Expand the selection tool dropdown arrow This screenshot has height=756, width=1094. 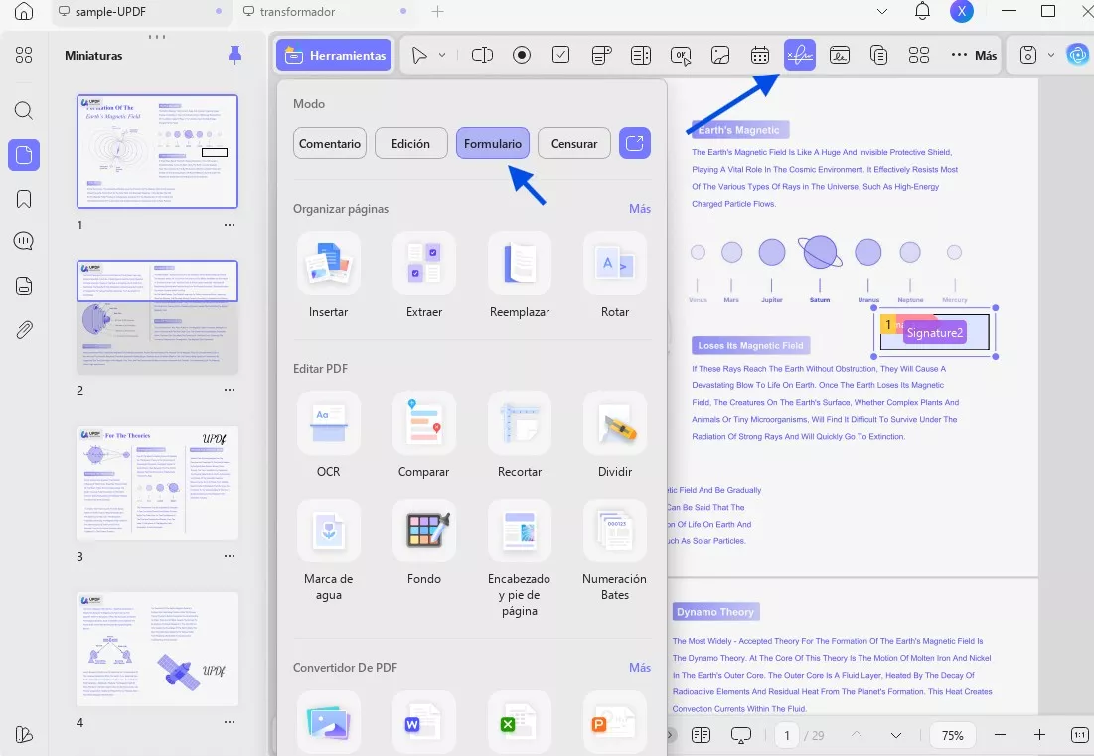click(x=442, y=55)
